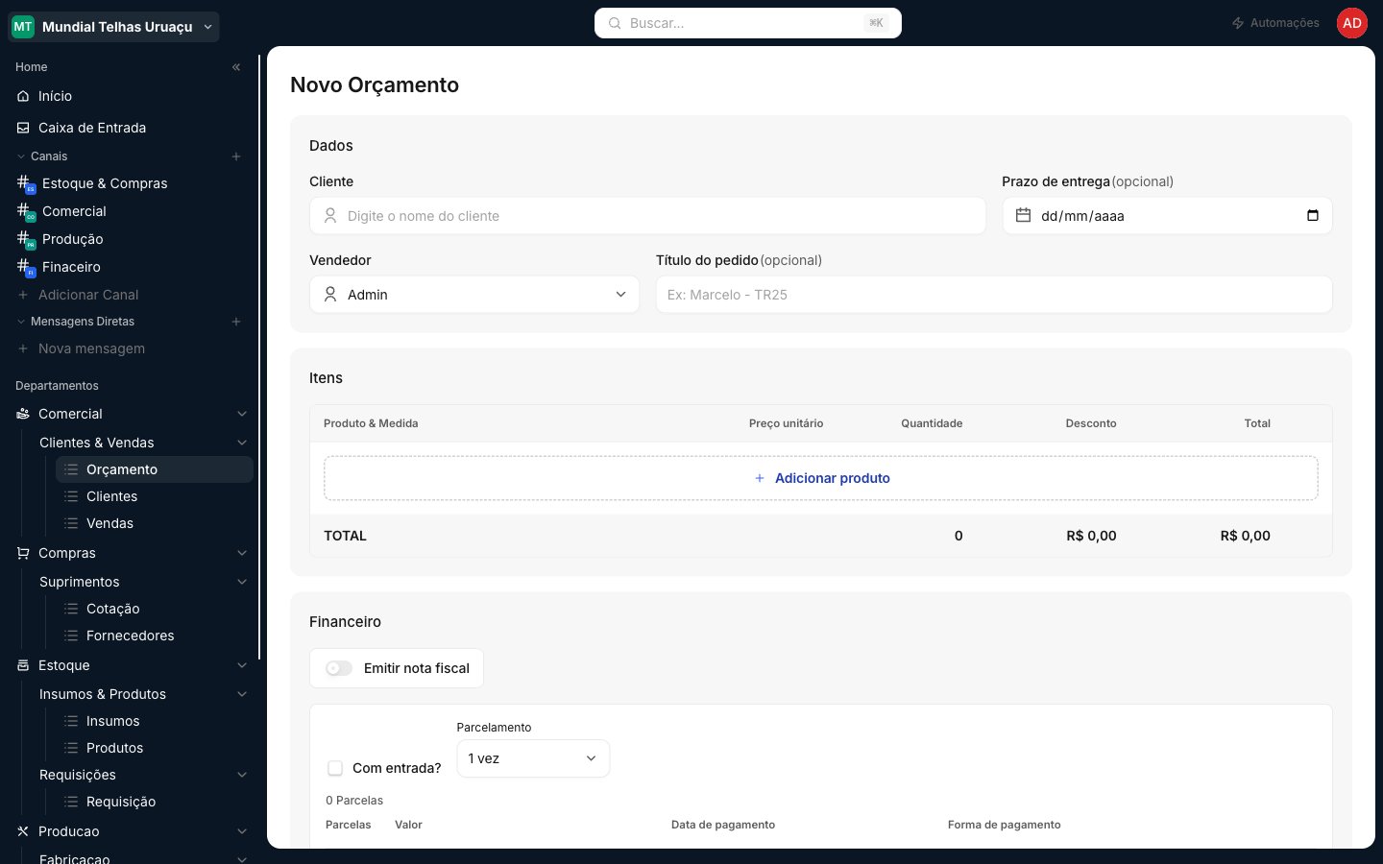This screenshot has width=1383, height=864.
Task: Click the Insumos list icon
Action: tap(71, 721)
